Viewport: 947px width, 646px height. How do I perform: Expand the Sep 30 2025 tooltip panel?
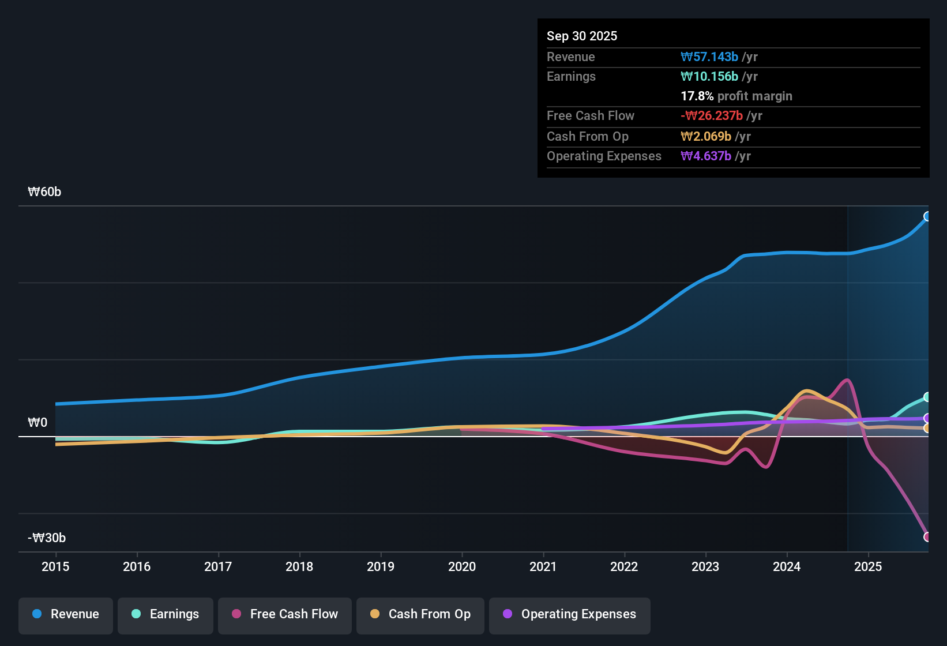(732, 98)
